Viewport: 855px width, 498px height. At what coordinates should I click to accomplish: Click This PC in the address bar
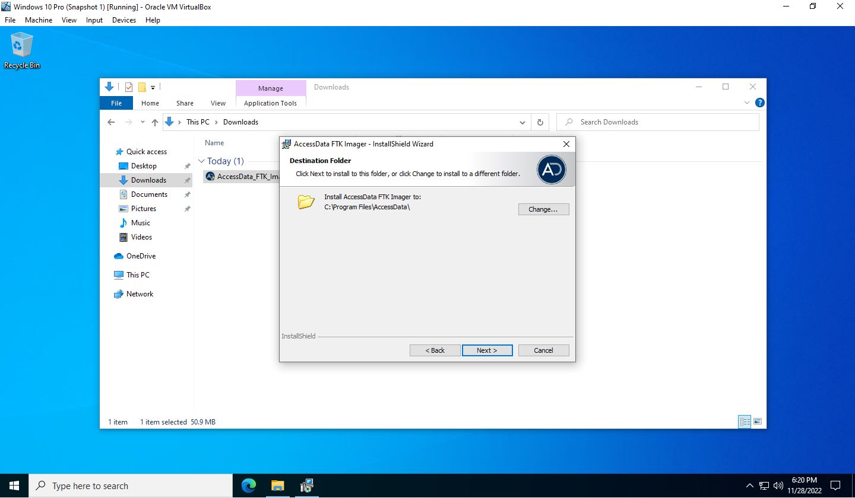tap(198, 122)
